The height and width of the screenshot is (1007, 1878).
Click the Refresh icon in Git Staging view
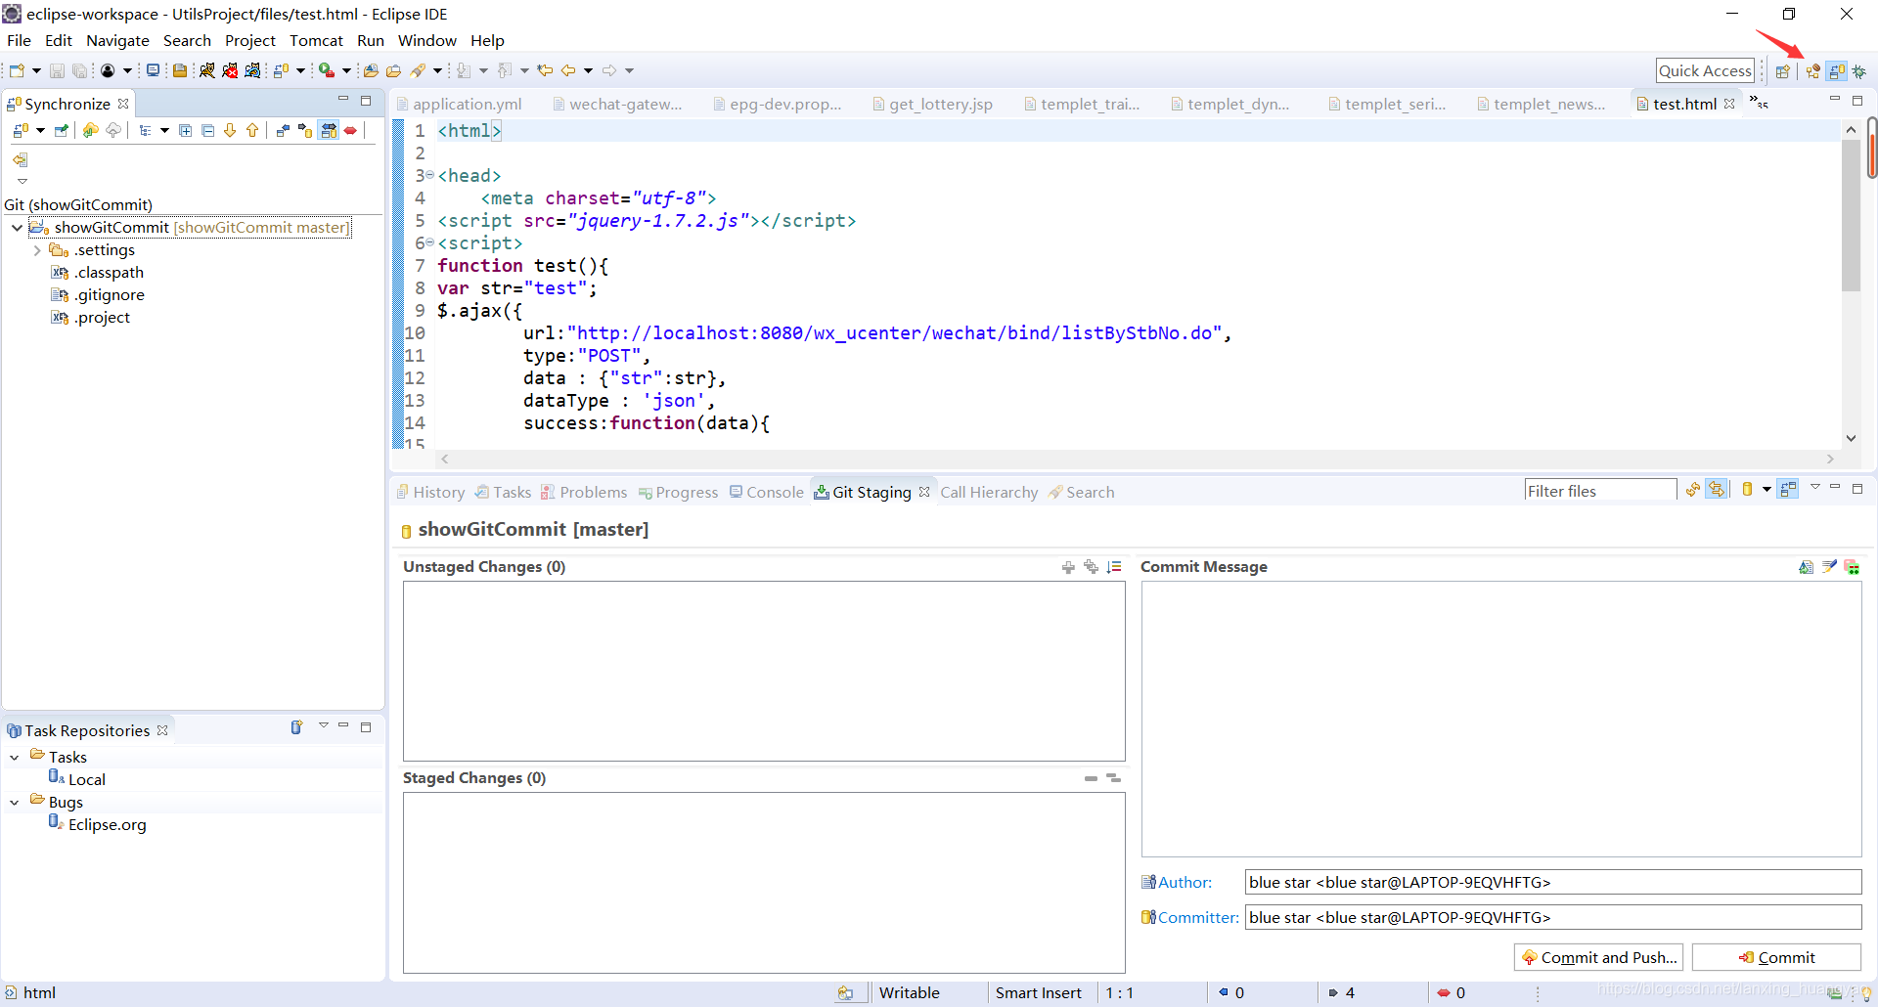point(1692,490)
